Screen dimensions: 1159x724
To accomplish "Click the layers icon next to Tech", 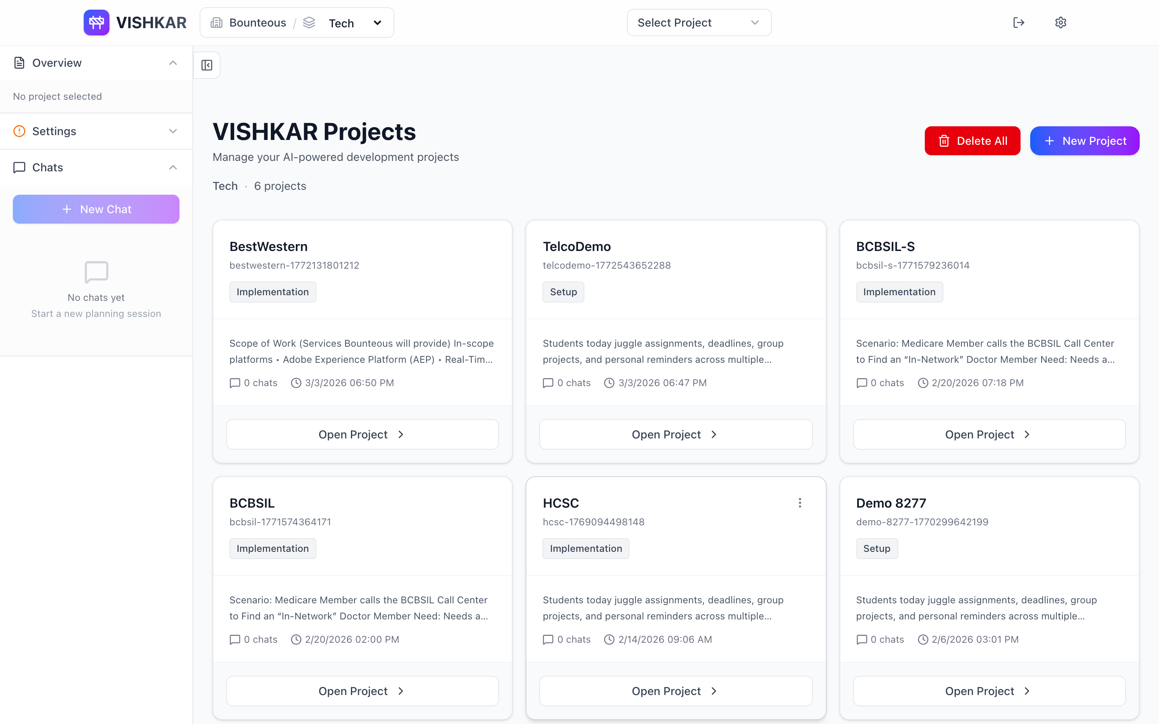I will [309, 22].
